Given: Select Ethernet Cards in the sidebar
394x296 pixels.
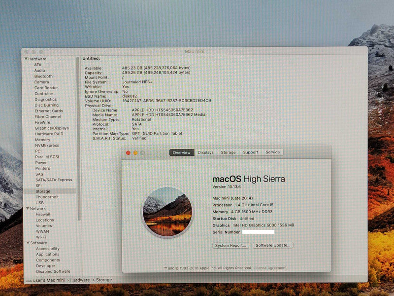Looking at the screenshot, I should pyautogui.click(x=49, y=111).
